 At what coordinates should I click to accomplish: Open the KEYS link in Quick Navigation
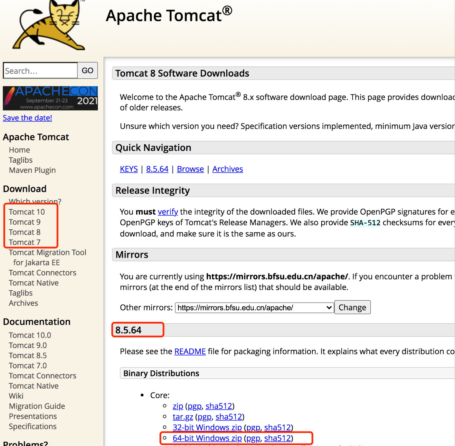click(129, 169)
